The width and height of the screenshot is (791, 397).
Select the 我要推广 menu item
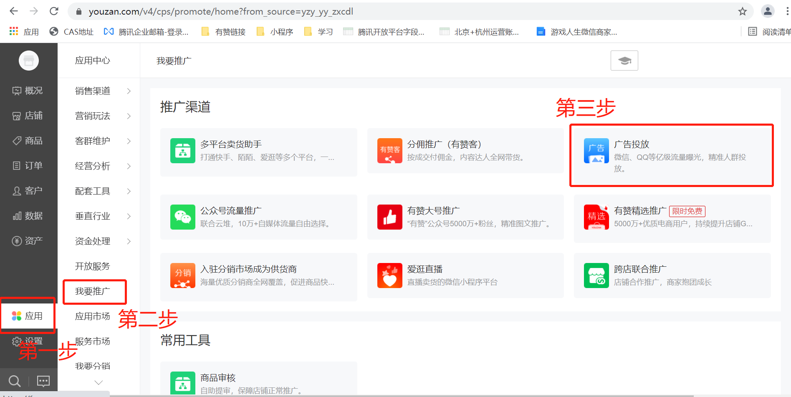click(93, 291)
